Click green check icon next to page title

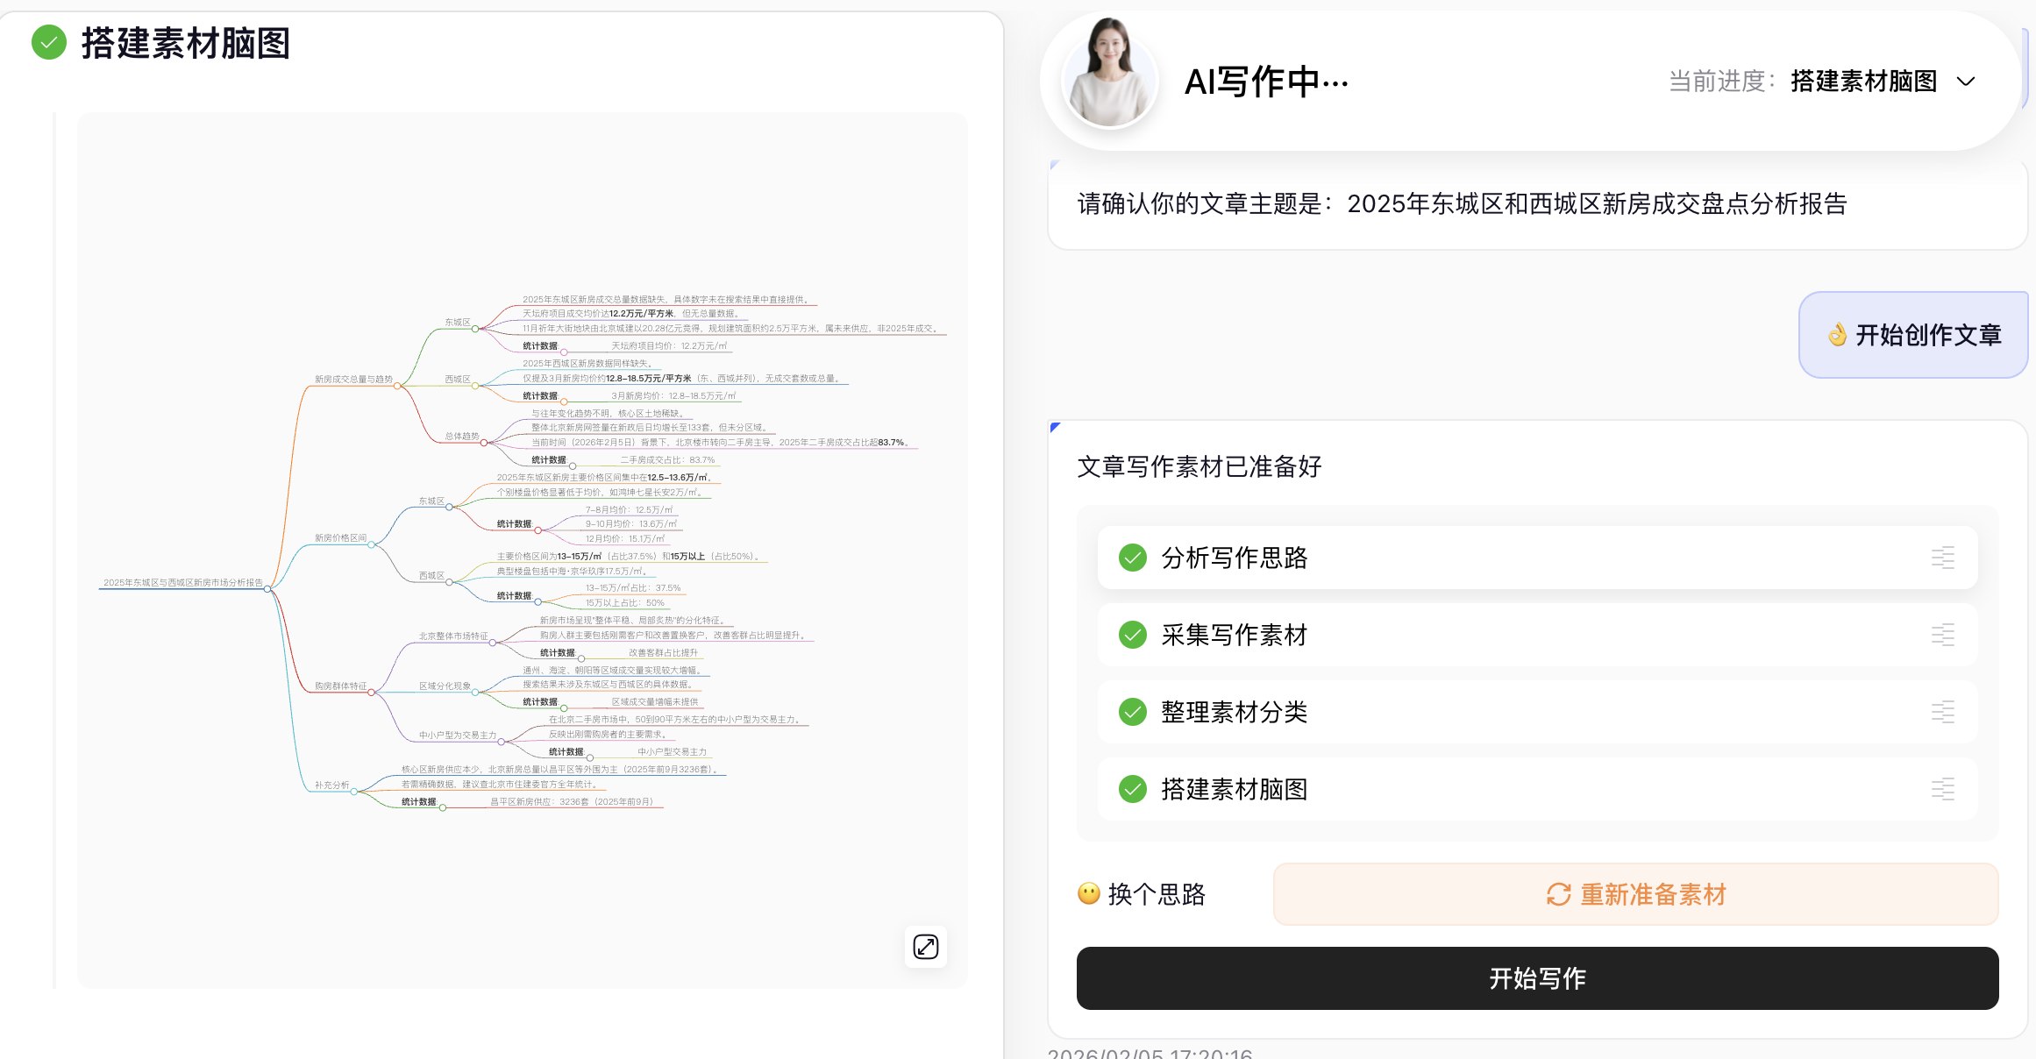point(49,42)
